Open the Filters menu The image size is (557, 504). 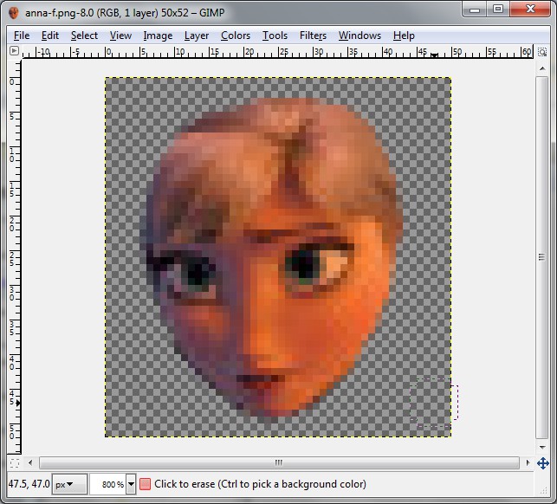[313, 36]
